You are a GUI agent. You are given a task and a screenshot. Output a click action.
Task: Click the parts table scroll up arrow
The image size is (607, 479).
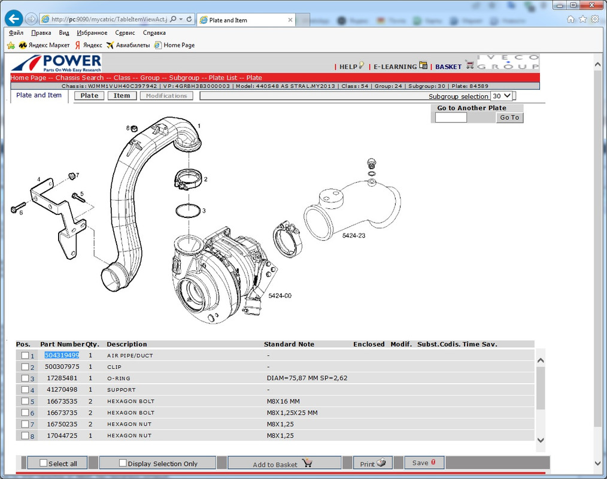[541, 360]
